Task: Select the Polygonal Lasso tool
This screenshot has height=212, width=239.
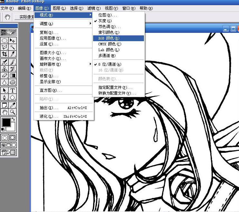Action: (x=5, y=47)
